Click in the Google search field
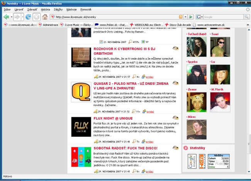The image size is (251, 181). [x=223, y=17]
